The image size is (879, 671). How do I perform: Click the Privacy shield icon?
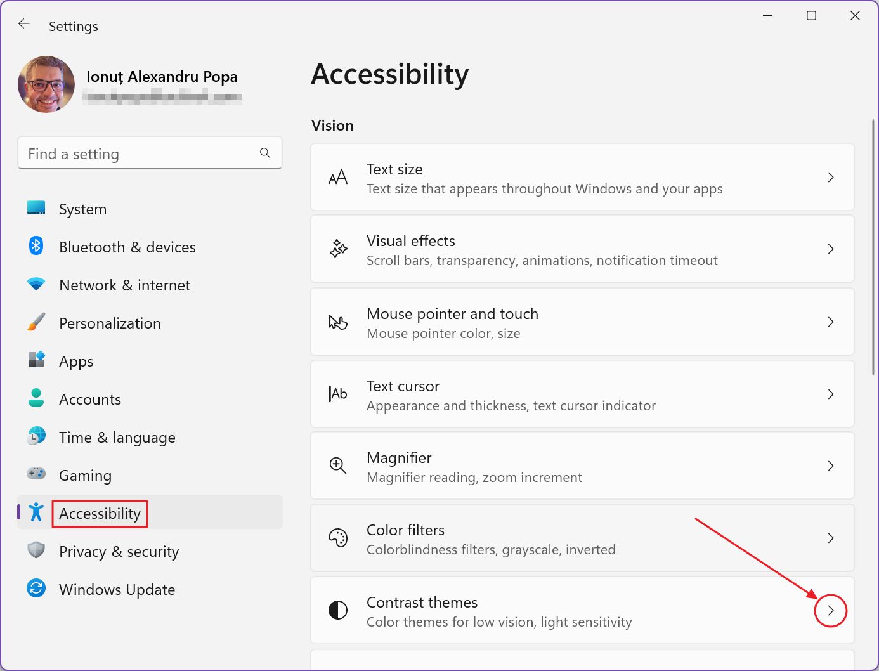click(36, 550)
